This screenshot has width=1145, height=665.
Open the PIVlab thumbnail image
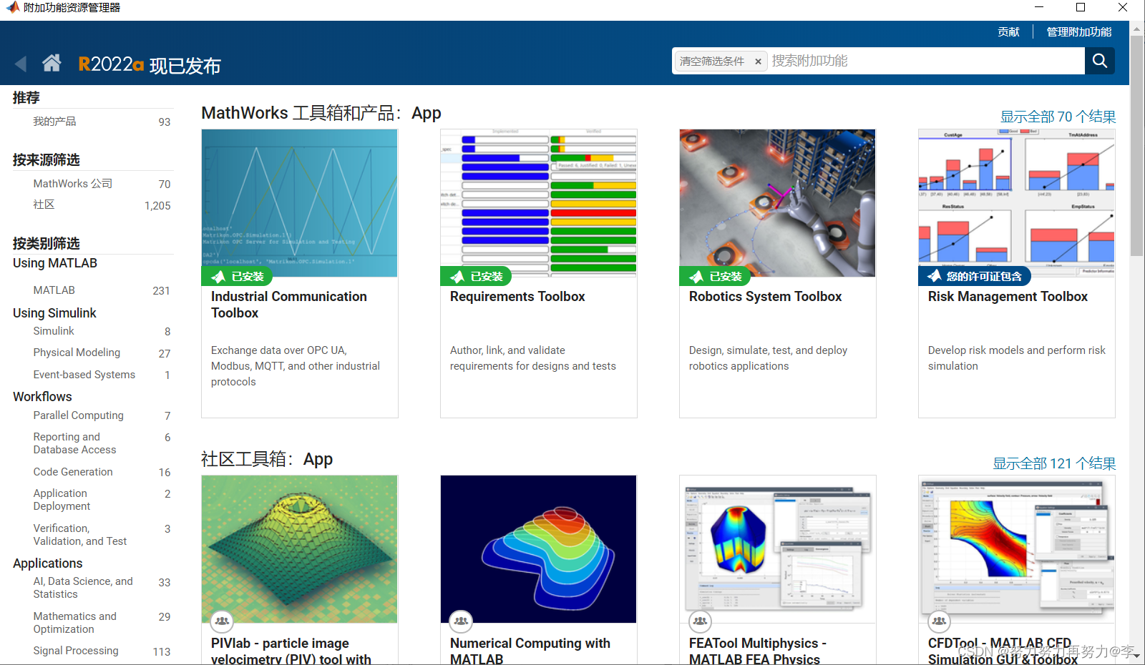[299, 549]
